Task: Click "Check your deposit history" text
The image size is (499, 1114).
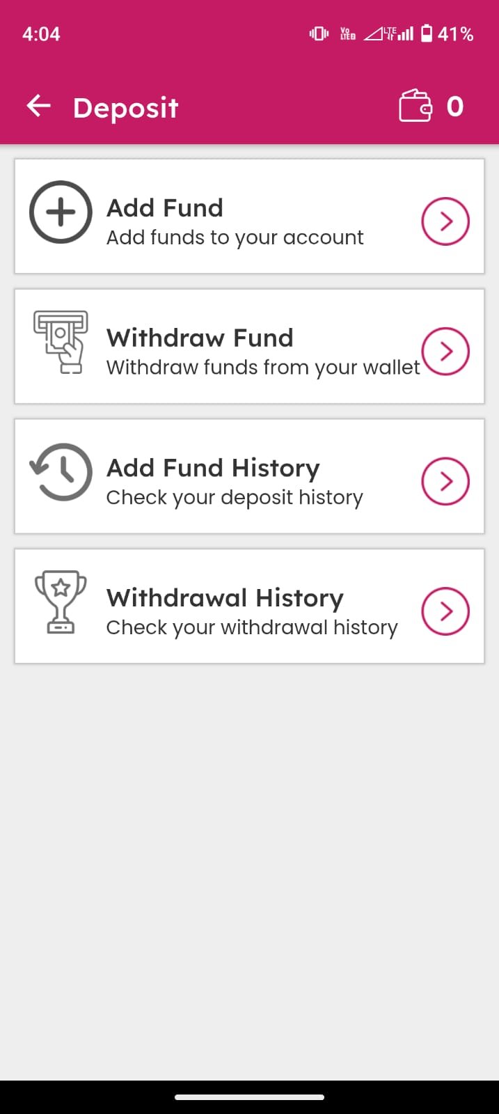Action: pyautogui.click(x=235, y=498)
